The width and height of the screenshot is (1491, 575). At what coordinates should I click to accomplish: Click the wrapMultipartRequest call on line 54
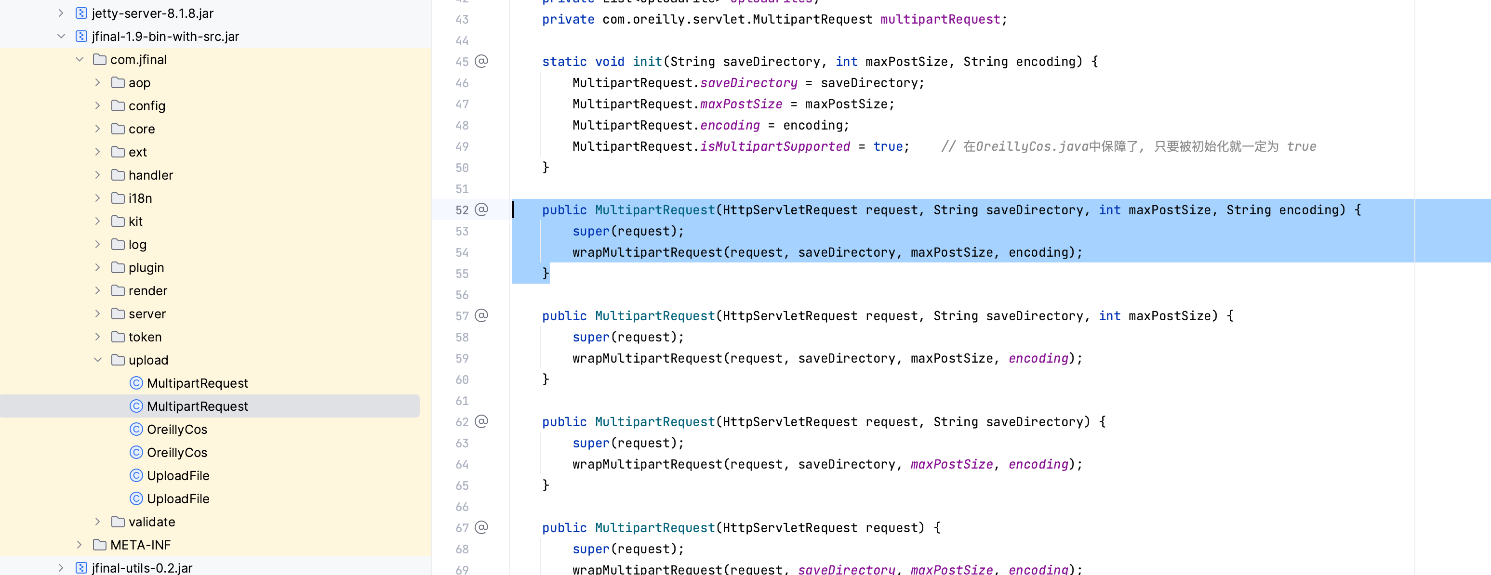pyautogui.click(x=647, y=252)
